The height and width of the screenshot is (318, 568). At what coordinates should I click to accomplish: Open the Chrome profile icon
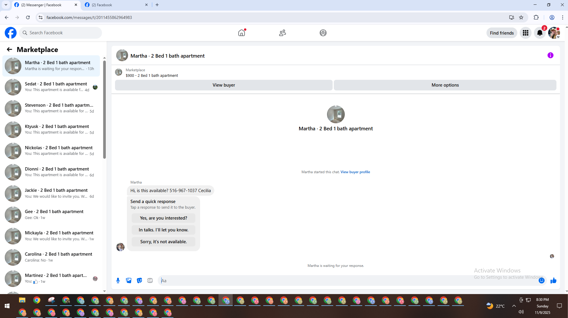pyautogui.click(x=552, y=17)
